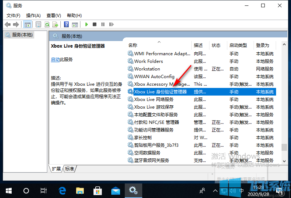Click the gear icon beside 空间数据服务
291x198 pixels.
click(131, 153)
